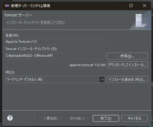Open the JRE dropdown arrow
The width and height of the screenshot is (153, 127).
coord(102,80)
